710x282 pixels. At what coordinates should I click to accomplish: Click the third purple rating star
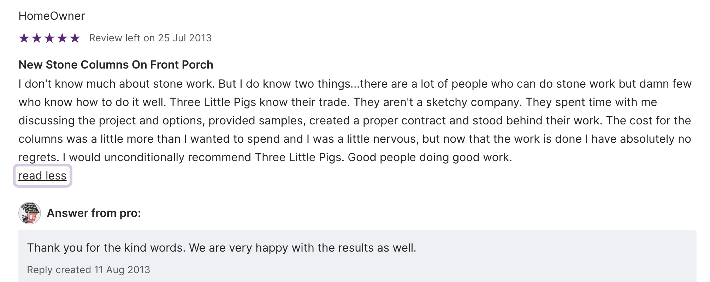click(x=49, y=38)
